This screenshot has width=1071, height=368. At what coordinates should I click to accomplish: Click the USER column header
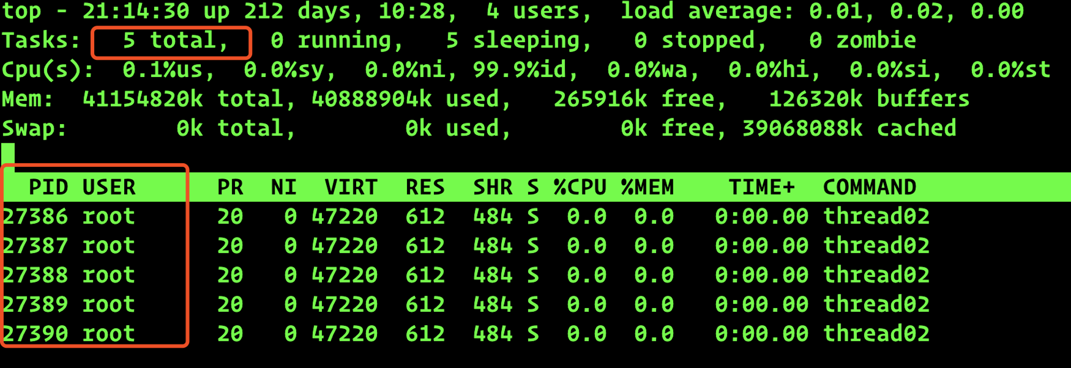pyautogui.click(x=109, y=187)
